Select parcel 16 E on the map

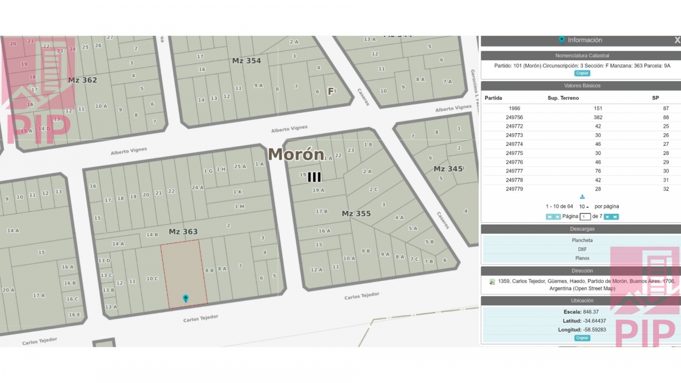(74, 315)
